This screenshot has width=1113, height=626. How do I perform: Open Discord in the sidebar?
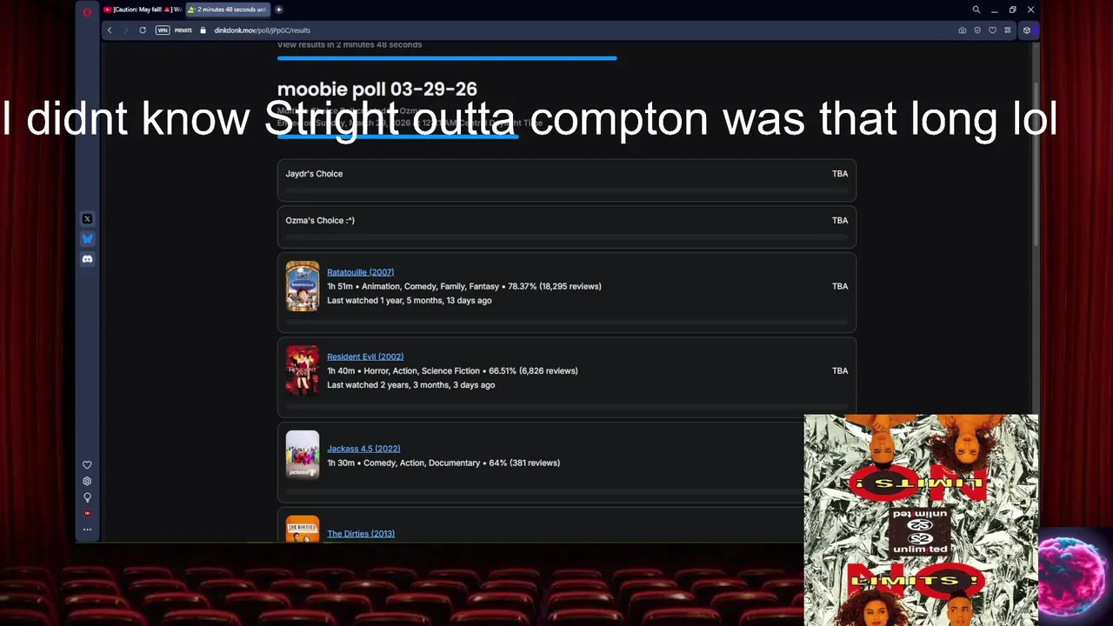[87, 259]
